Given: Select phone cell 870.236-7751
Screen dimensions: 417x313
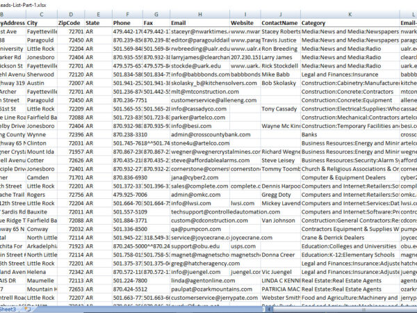Looking at the screenshot, I should [127, 100].
